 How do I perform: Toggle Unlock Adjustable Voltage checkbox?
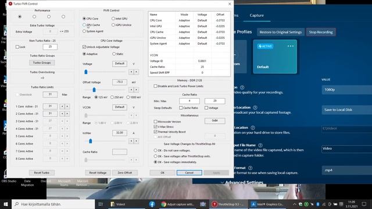point(84,47)
